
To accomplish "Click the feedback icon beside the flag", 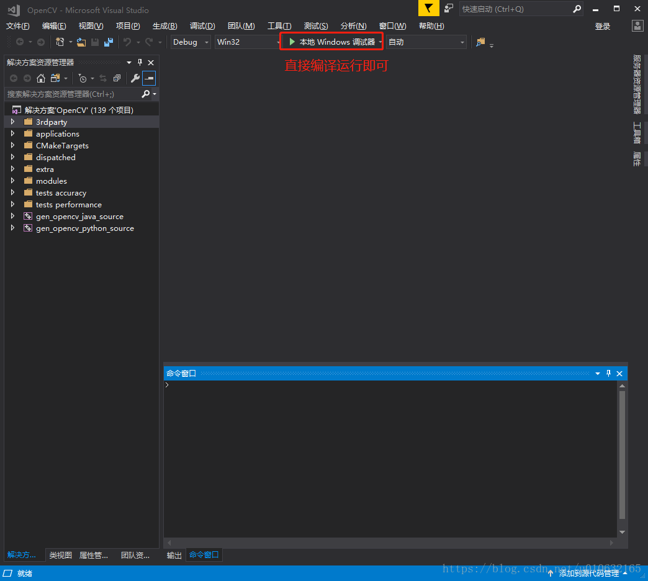I will pos(448,8).
